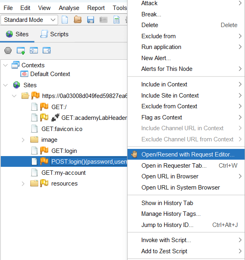This screenshot has height=260, width=245.
Task: Select the GET:login tree node
Action: point(64,151)
